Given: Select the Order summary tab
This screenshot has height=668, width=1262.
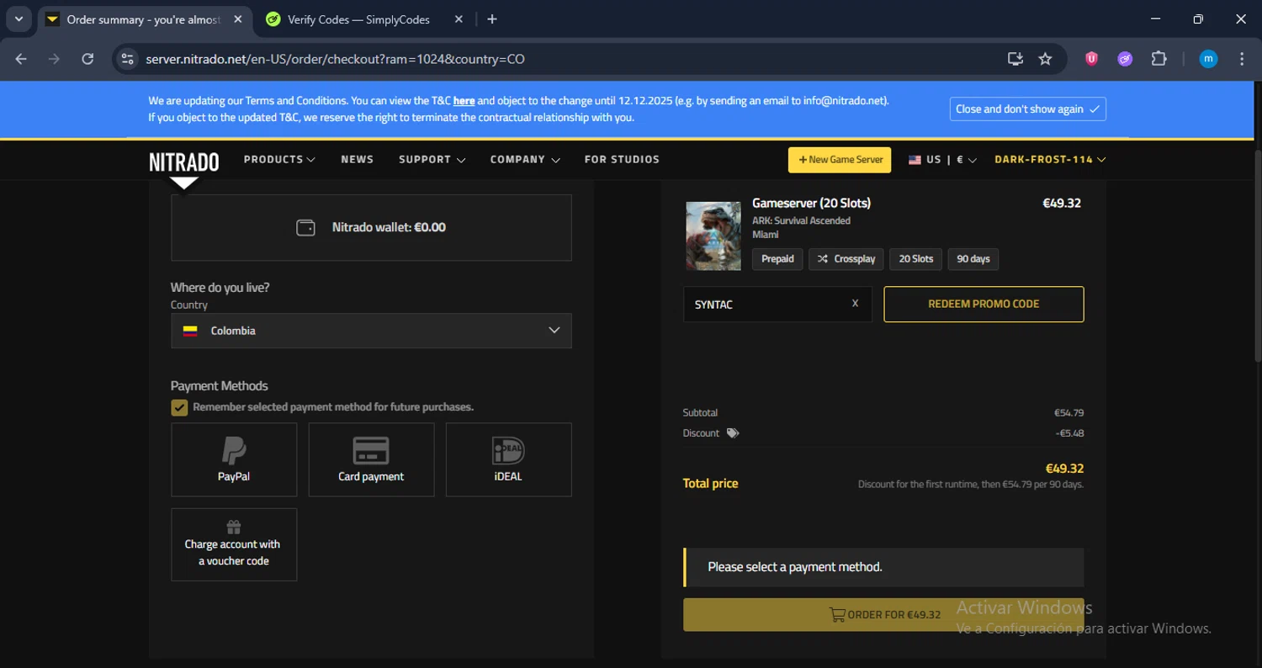Looking at the screenshot, I should (143, 19).
